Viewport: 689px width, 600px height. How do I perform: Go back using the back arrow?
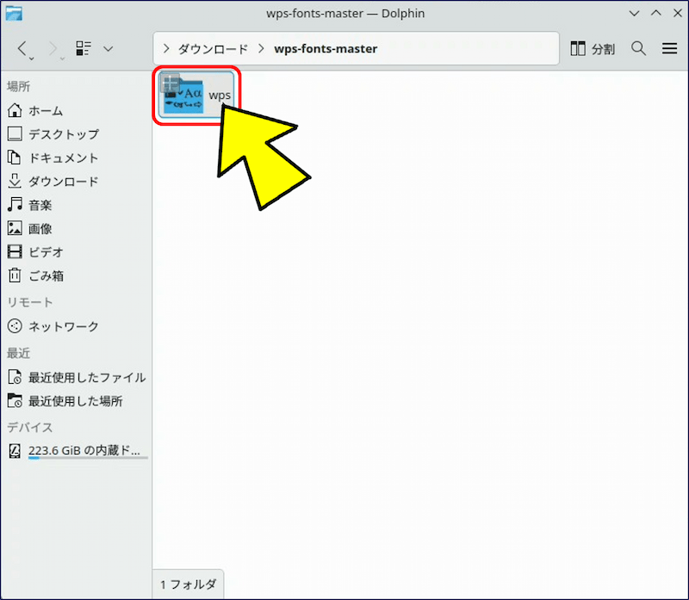[x=23, y=49]
